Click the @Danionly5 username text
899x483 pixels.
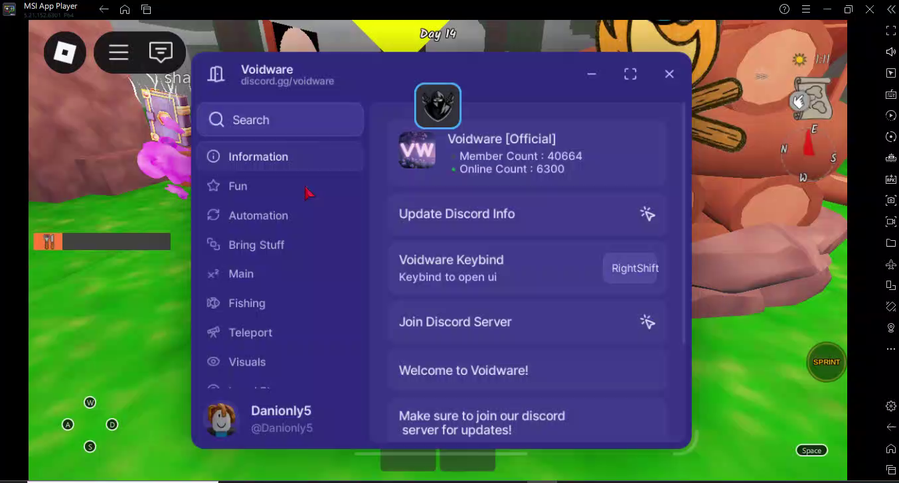pos(282,429)
